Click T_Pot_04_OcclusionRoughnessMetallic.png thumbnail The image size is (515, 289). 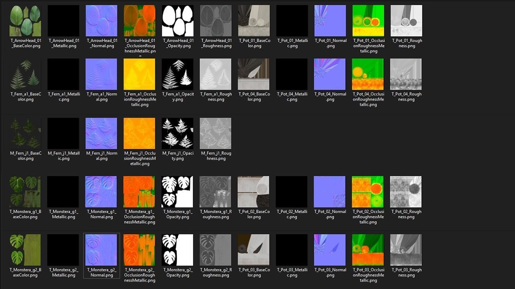point(368,74)
